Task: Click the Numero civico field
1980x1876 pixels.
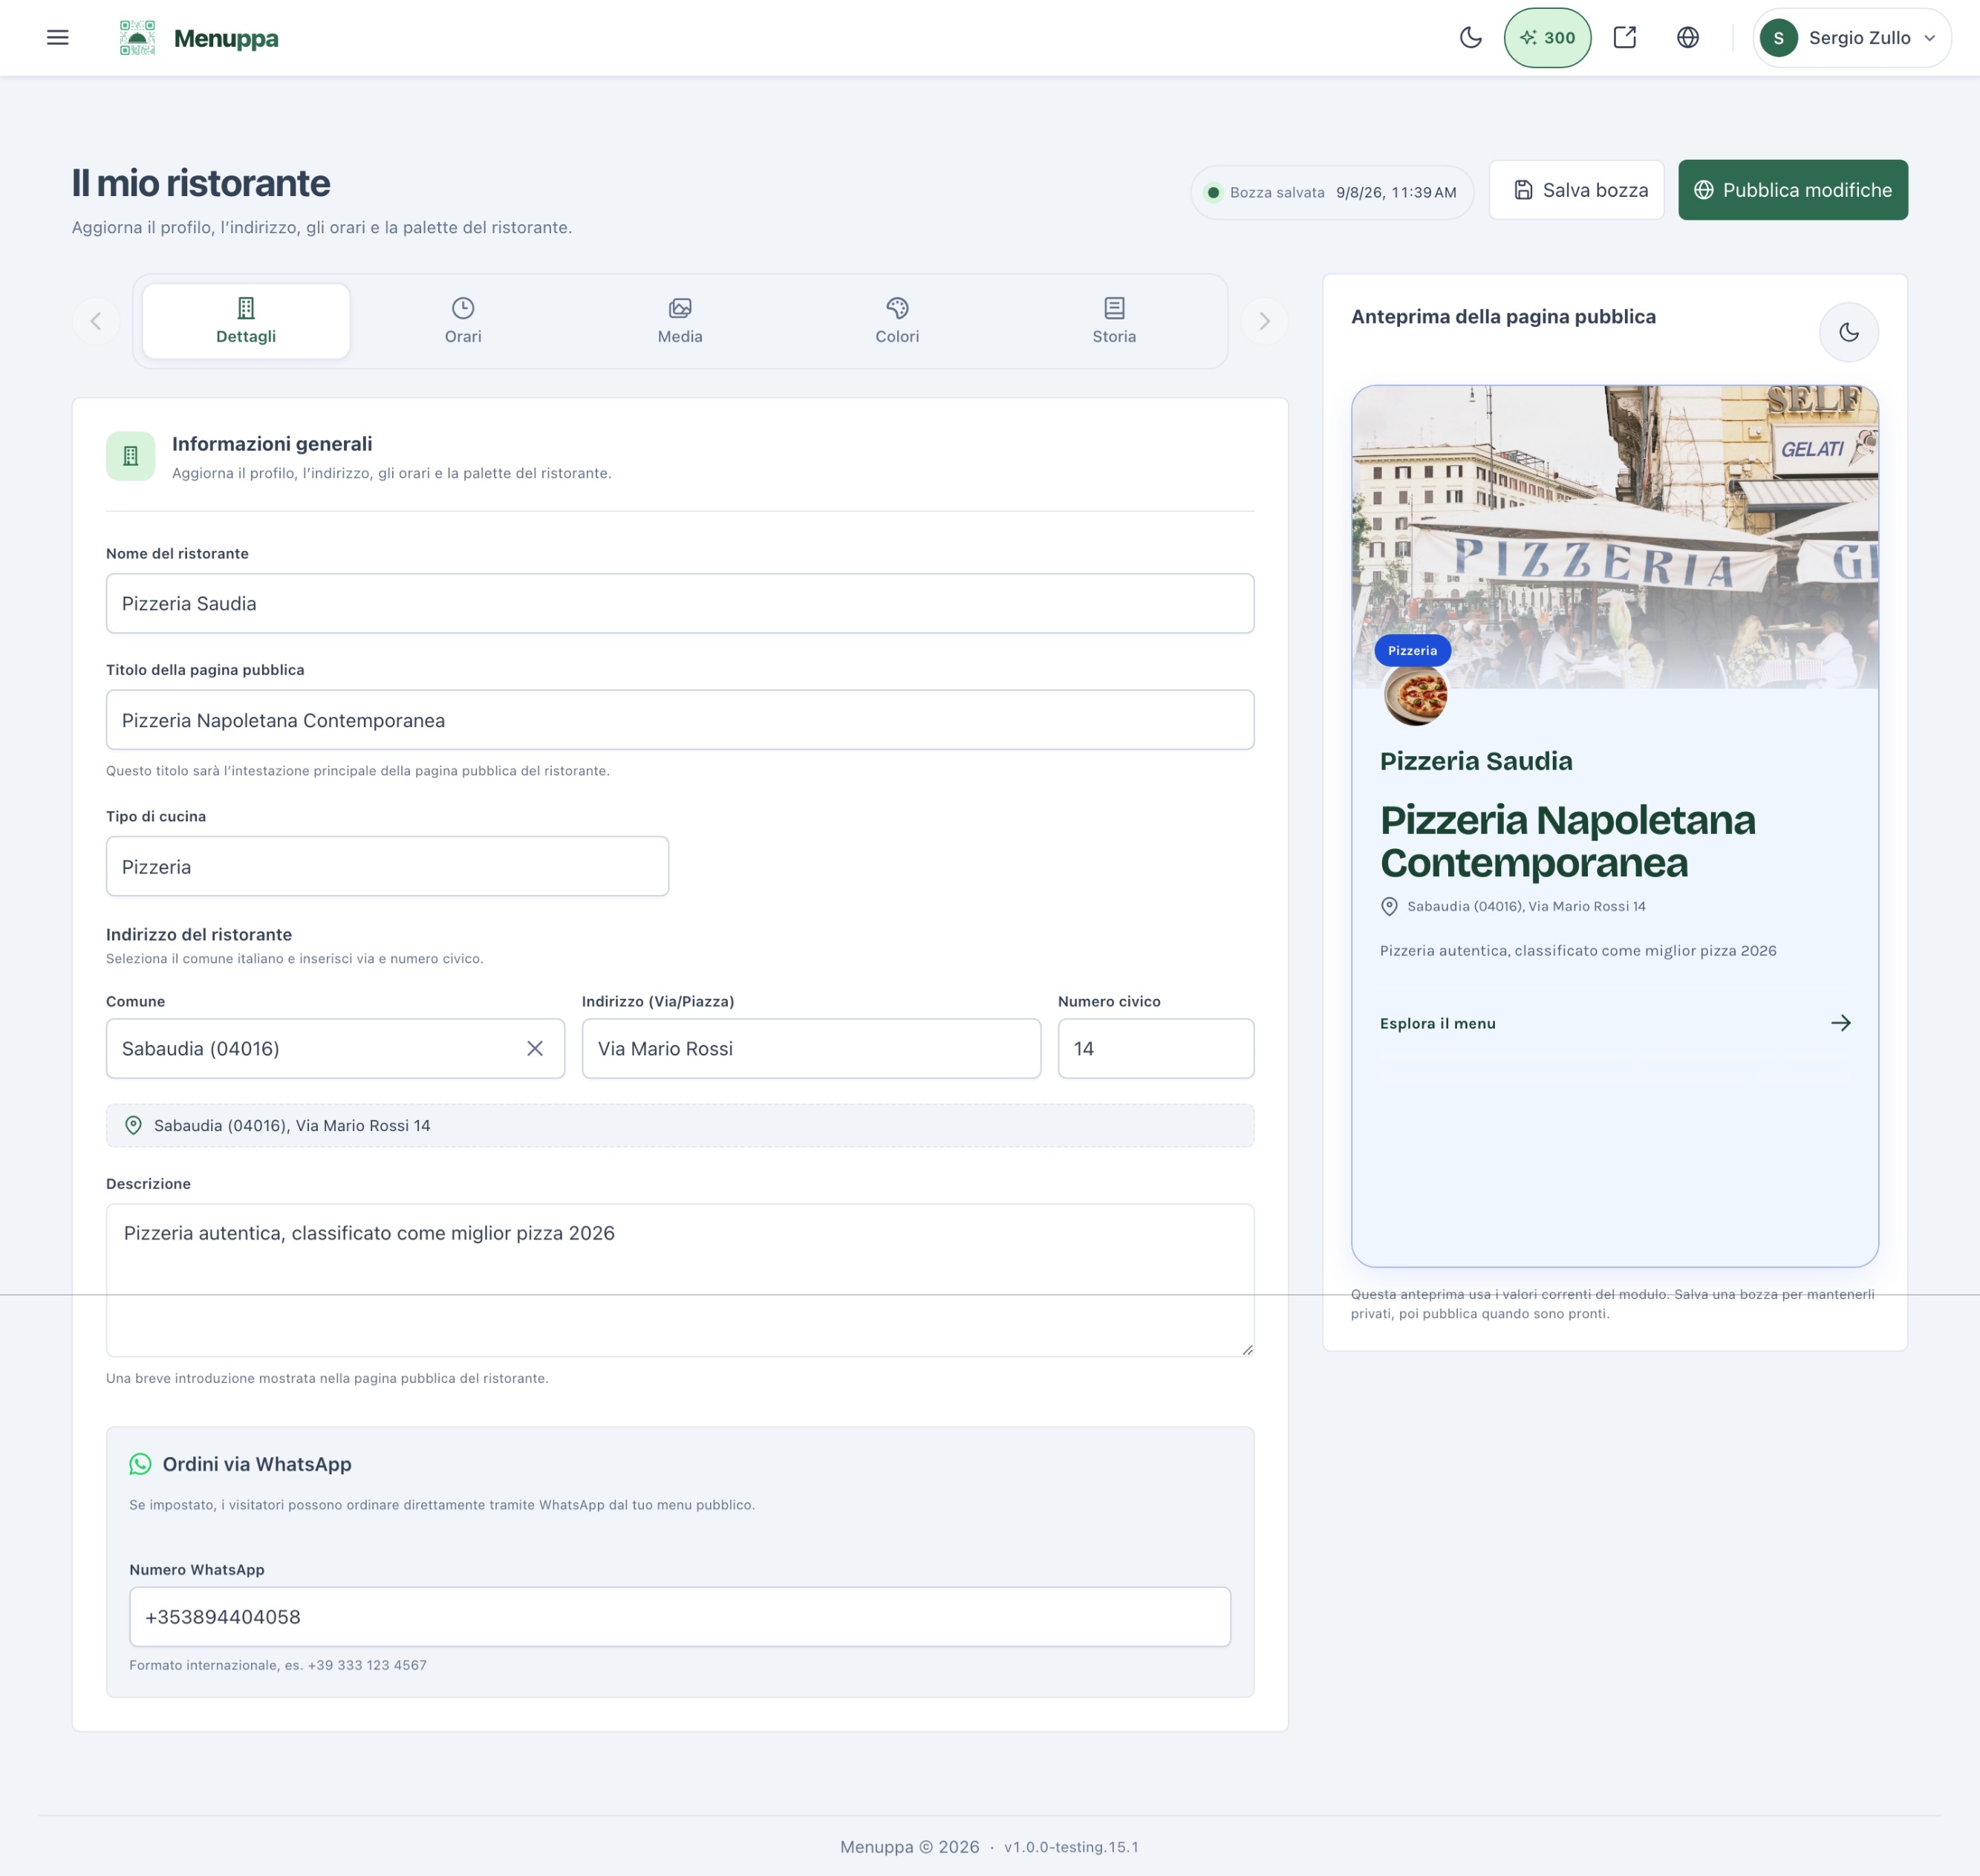Action: (x=1156, y=1048)
